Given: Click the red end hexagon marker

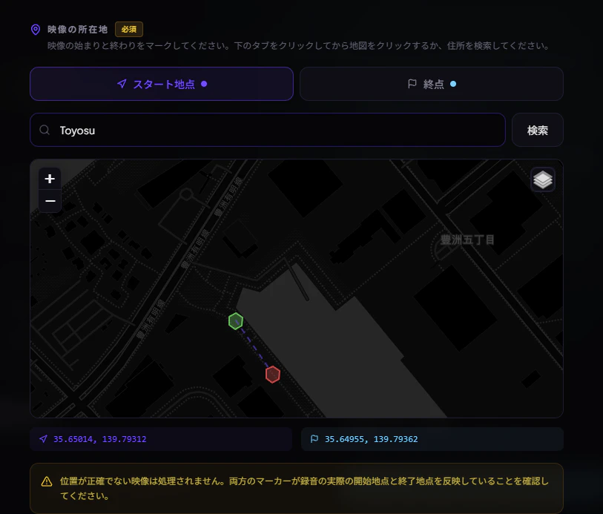Looking at the screenshot, I should tap(273, 375).
